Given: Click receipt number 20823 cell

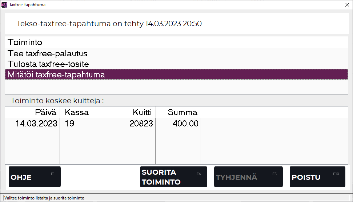Looking at the screenshot, I should [141, 124].
